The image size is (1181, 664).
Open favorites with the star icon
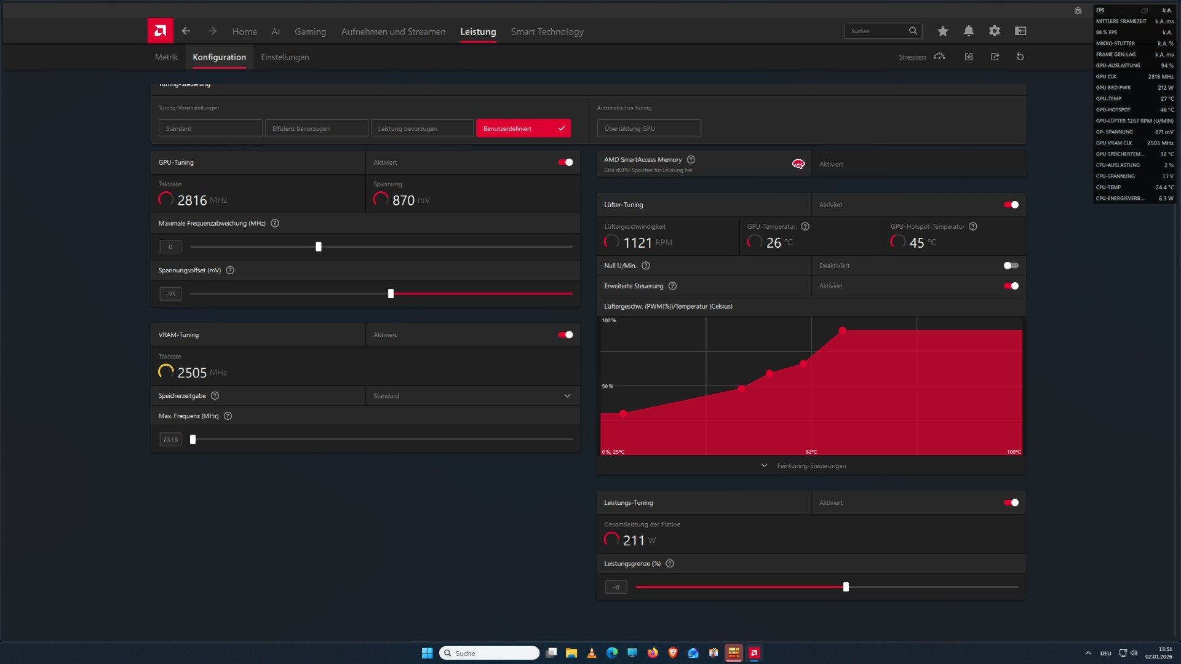[942, 31]
